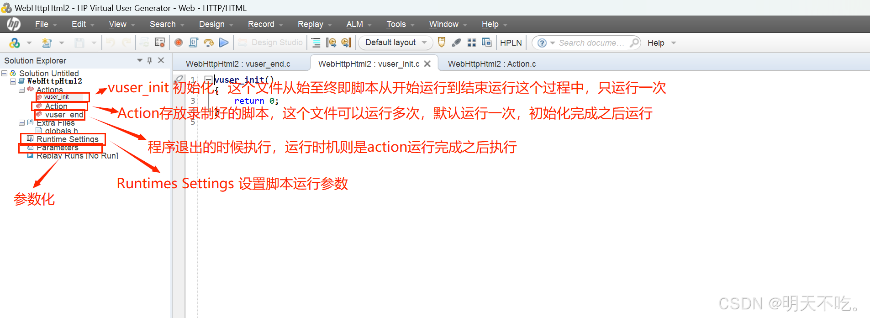The height and width of the screenshot is (318, 870).
Task: Click the return 0; code line
Action: click(x=257, y=101)
